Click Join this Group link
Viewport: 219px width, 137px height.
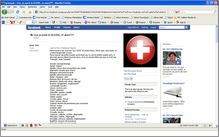tap(130, 74)
